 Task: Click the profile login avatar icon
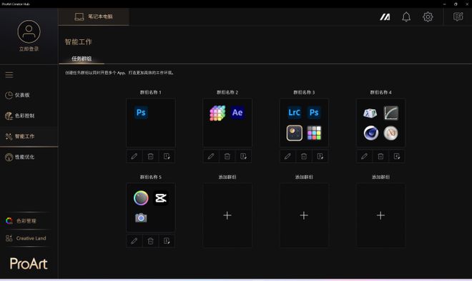click(x=29, y=31)
